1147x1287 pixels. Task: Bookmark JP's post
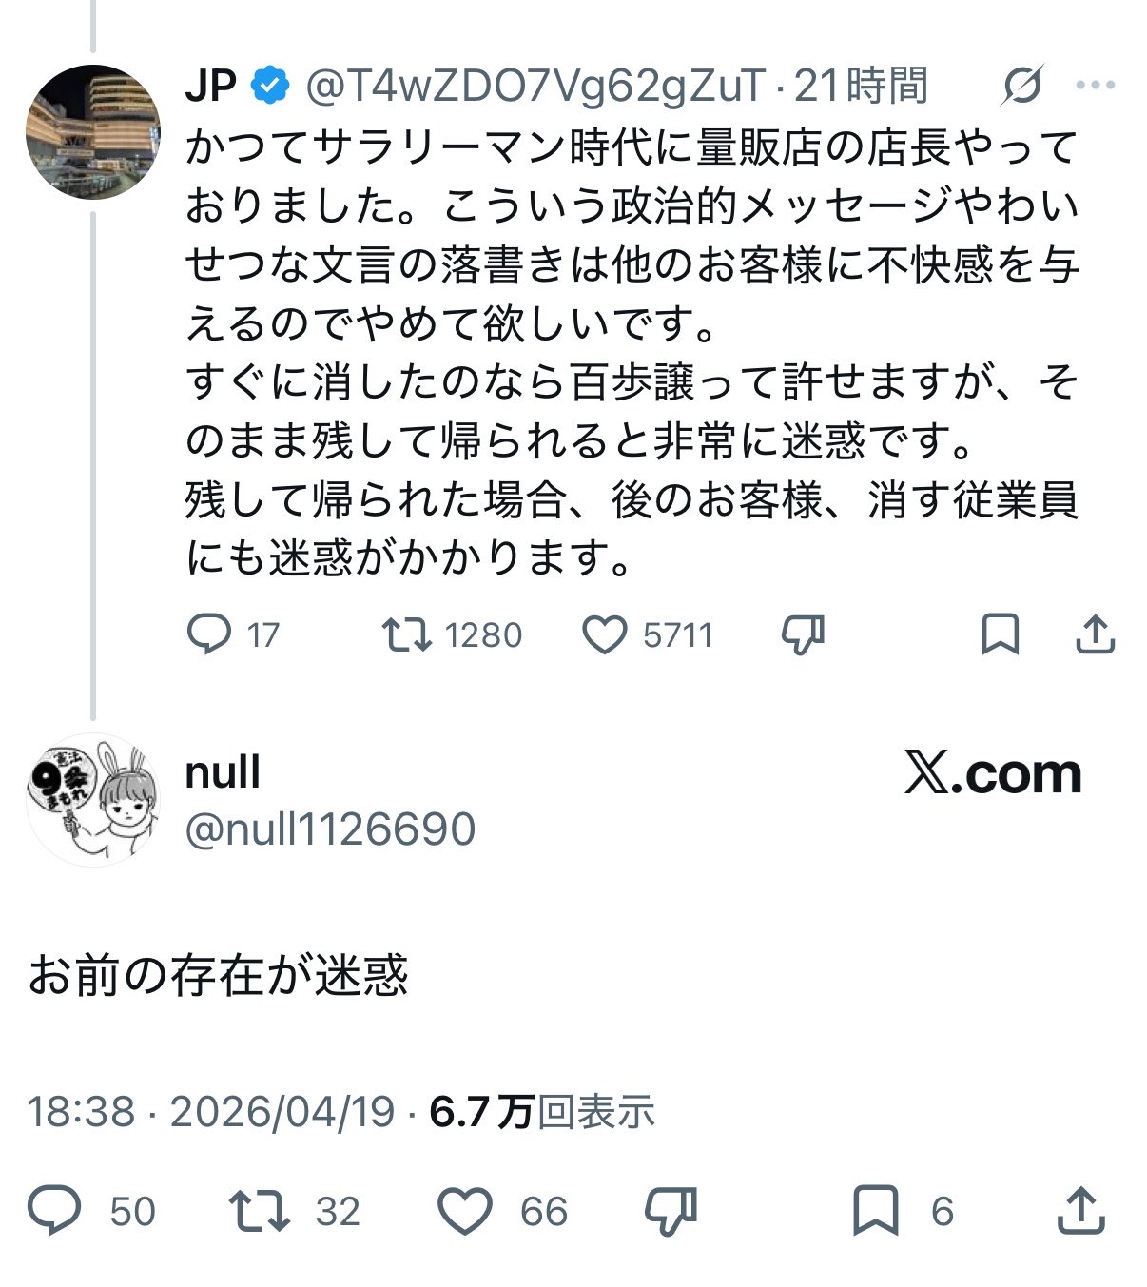pos(1000,634)
